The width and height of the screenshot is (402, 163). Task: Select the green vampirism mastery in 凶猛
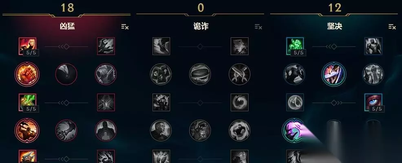pyautogui.click(x=27, y=102)
